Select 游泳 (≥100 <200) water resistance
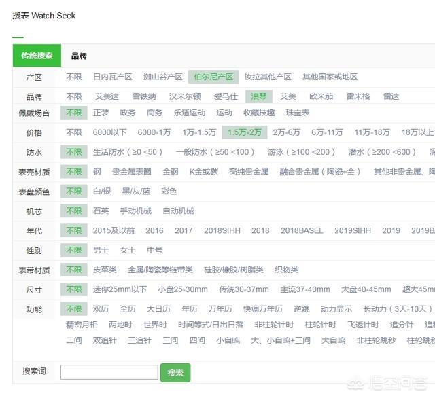 tap(302, 152)
